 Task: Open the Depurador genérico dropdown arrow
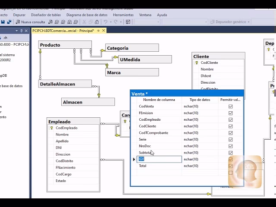(248, 22)
